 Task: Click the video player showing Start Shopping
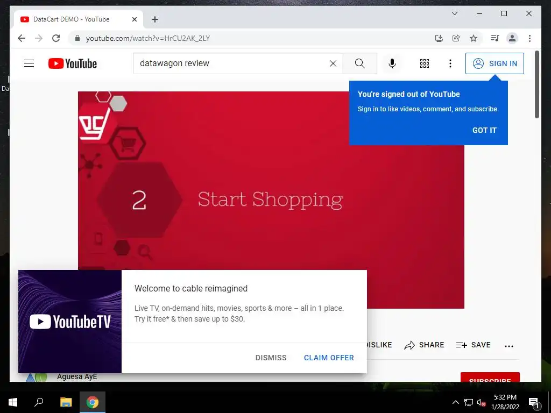click(271, 200)
